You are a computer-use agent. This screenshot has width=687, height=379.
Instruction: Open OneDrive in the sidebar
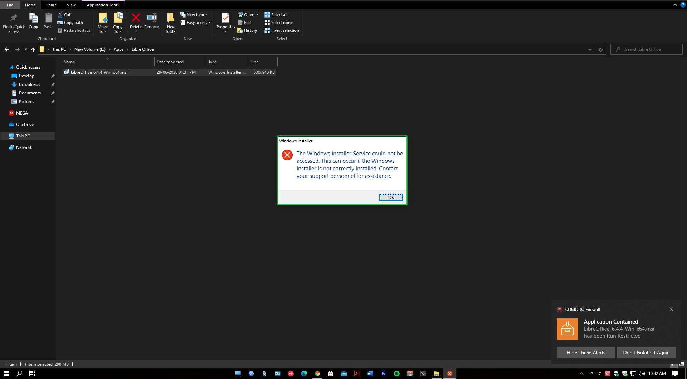coord(25,125)
